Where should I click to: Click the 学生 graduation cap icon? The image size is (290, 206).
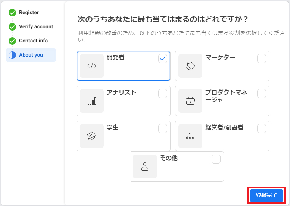coord(92,136)
